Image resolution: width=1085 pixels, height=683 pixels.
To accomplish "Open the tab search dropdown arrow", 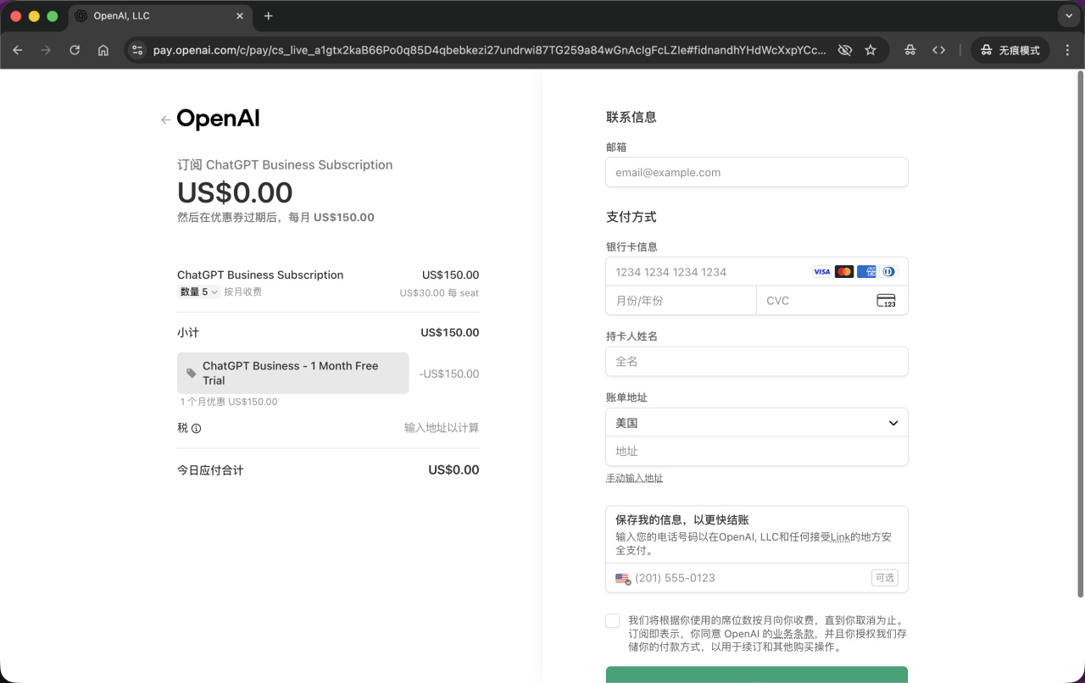I will [1068, 16].
